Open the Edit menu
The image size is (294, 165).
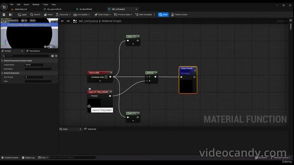click(18, 5)
